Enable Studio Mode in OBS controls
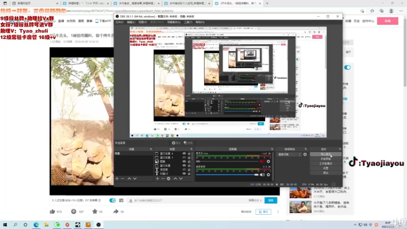Viewport: 407px width, 229px height. pyautogui.click(x=326, y=163)
